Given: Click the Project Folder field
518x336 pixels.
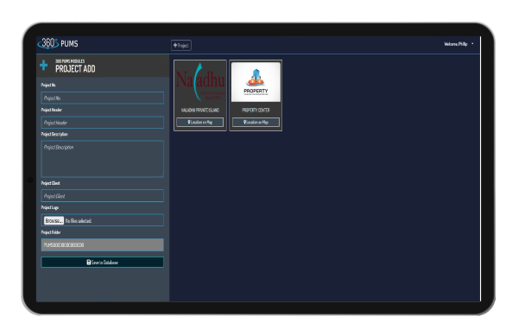Looking at the screenshot, I should point(103,244).
